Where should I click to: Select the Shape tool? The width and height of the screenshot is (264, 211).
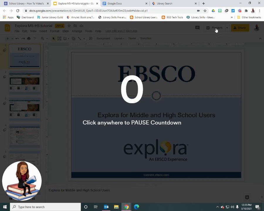(73, 38)
